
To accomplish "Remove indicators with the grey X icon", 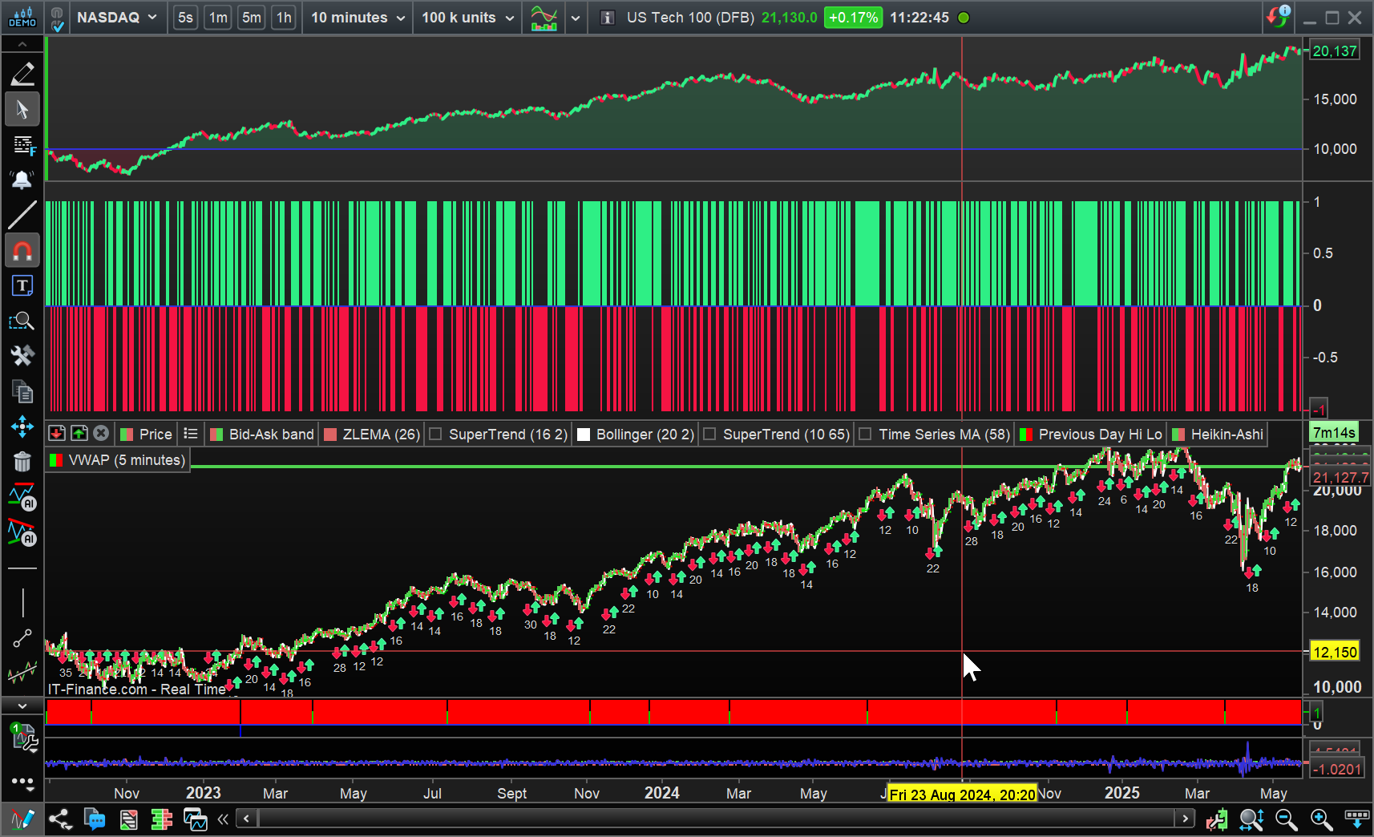I will point(101,433).
